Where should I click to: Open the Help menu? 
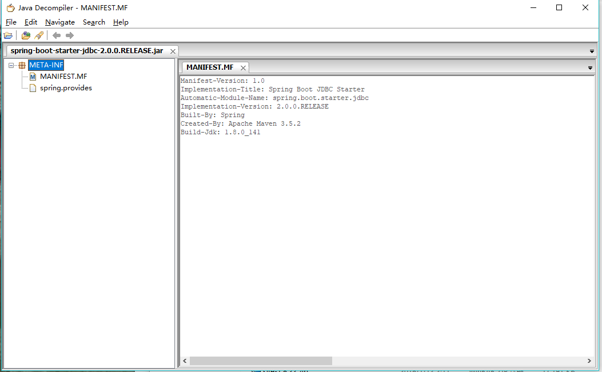[121, 22]
